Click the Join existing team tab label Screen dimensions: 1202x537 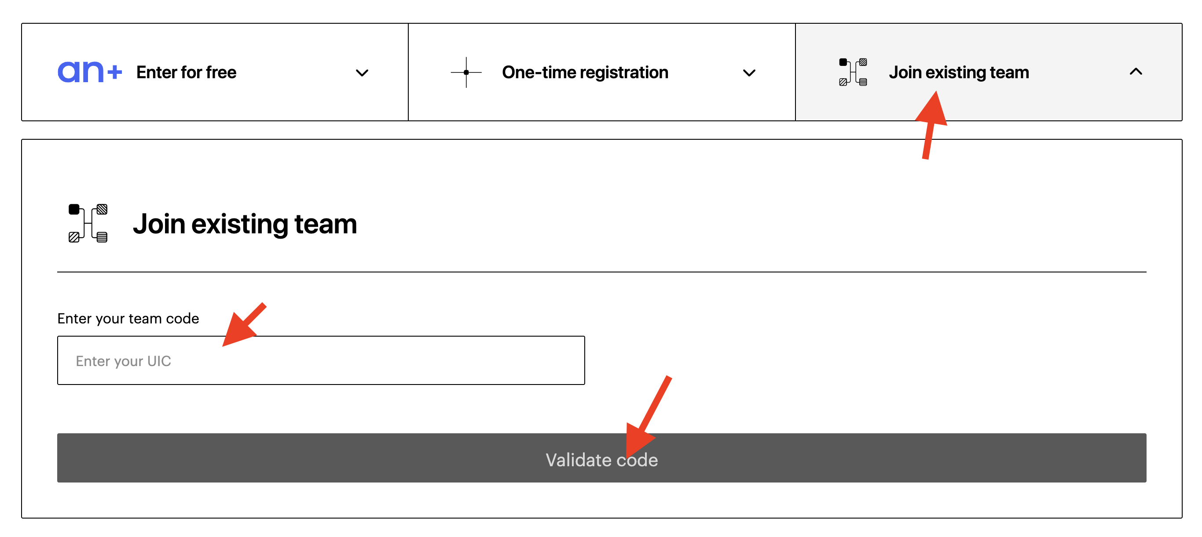[958, 72]
